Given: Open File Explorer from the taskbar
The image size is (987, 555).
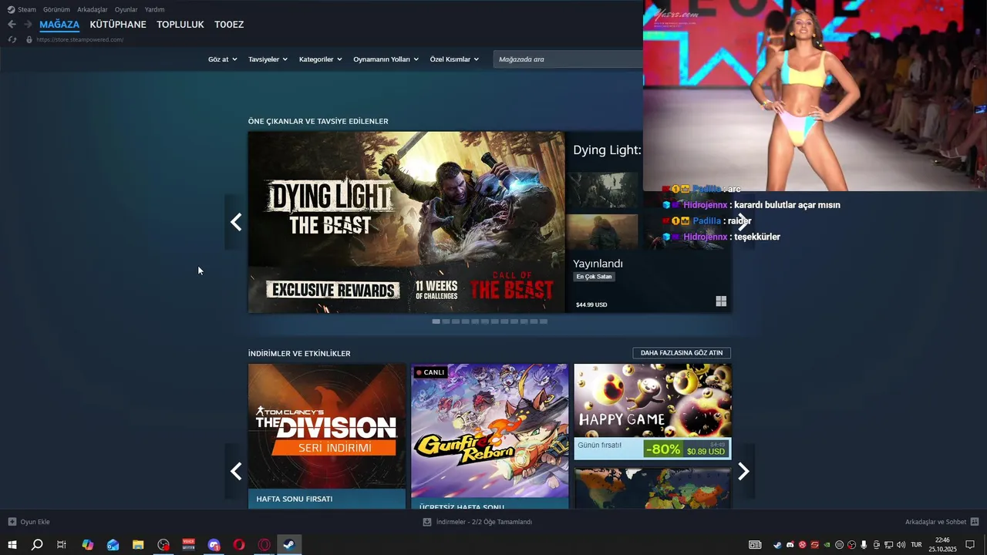Looking at the screenshot, I should [138, 545].
